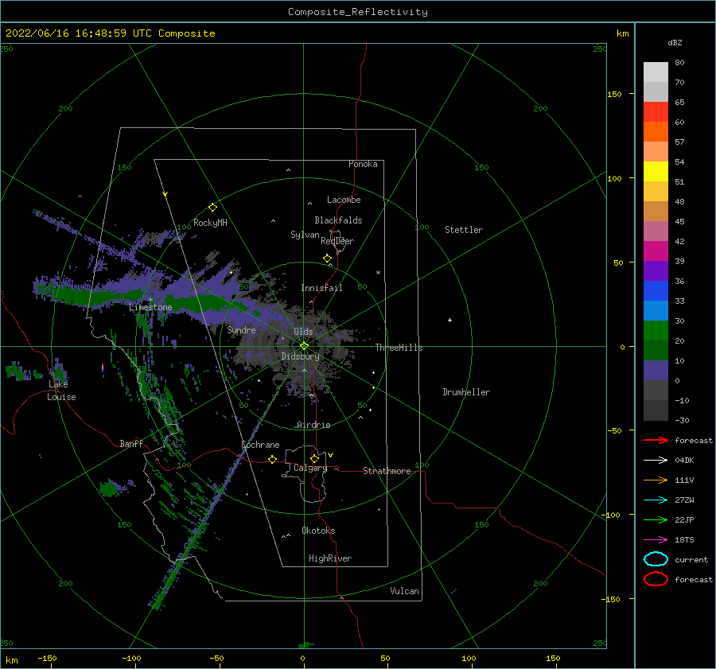Click the Ponoka town label
This screenshot has width=716, height=669.
click(x=363, y=164)
